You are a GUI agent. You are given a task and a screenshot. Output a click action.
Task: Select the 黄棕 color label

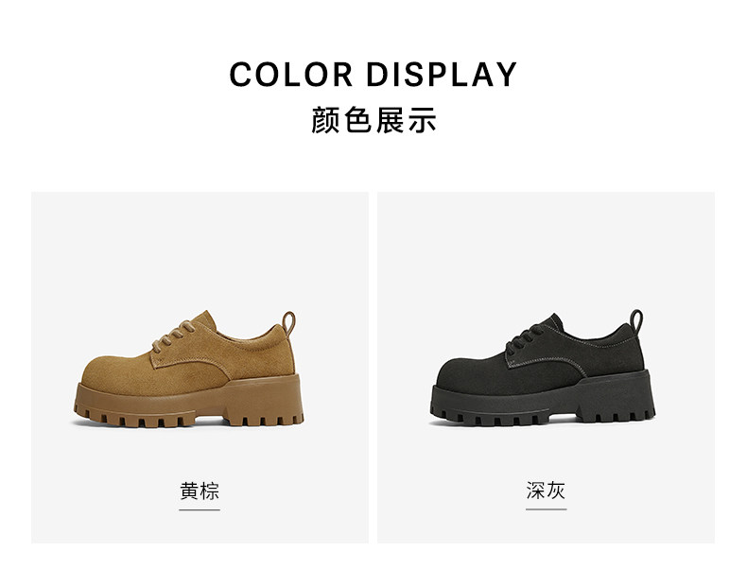point(200,491)
